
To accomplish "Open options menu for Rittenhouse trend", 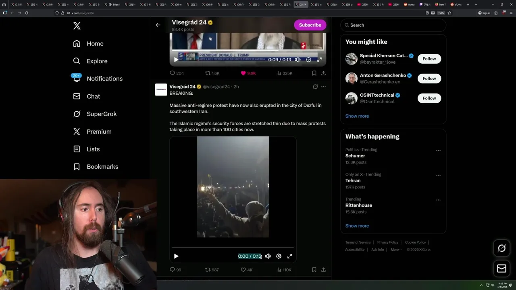I will coord(438,200).
